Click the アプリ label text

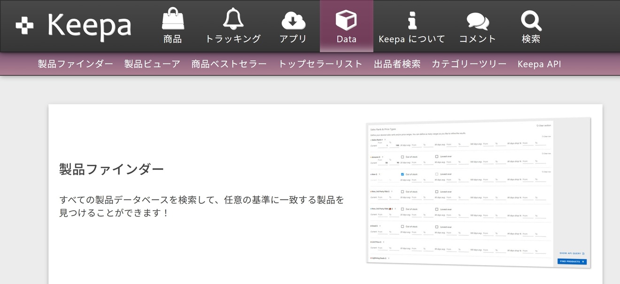pyautogui.click(x=293, y=39)
